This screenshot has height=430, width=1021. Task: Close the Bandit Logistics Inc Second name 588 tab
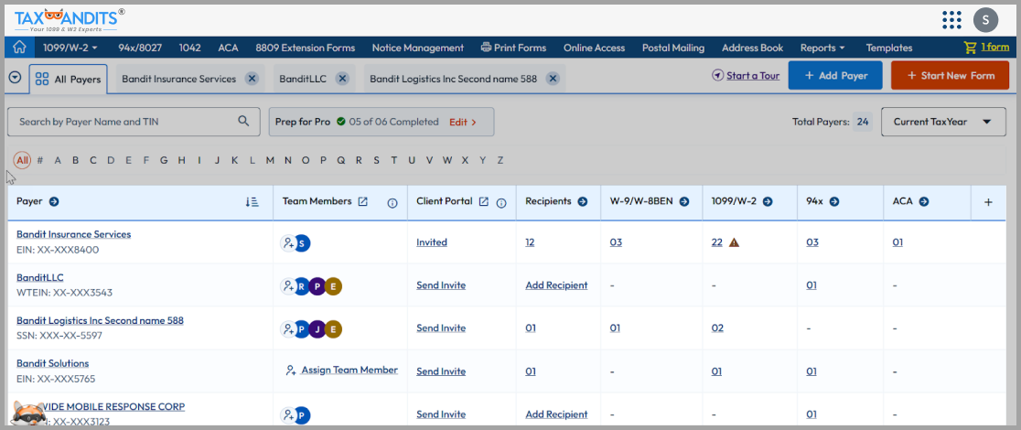click(553, 78)
